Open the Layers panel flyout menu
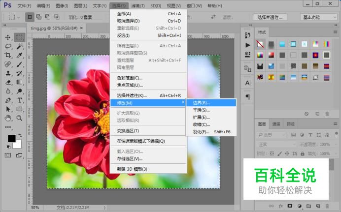Viewport: 341px width, 212px height. [x=336, y=124]
